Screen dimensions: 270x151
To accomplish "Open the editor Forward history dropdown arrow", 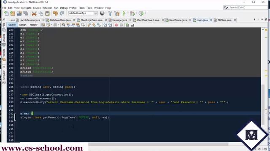I will coord(59,25).
